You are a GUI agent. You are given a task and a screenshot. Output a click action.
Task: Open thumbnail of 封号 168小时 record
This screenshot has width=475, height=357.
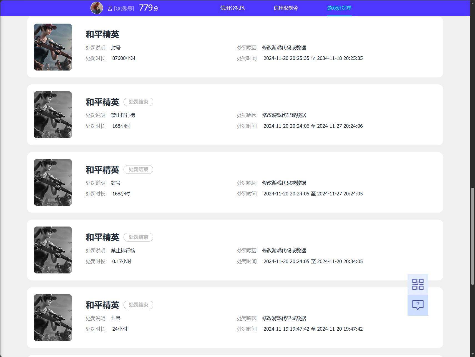click(53, 182)
